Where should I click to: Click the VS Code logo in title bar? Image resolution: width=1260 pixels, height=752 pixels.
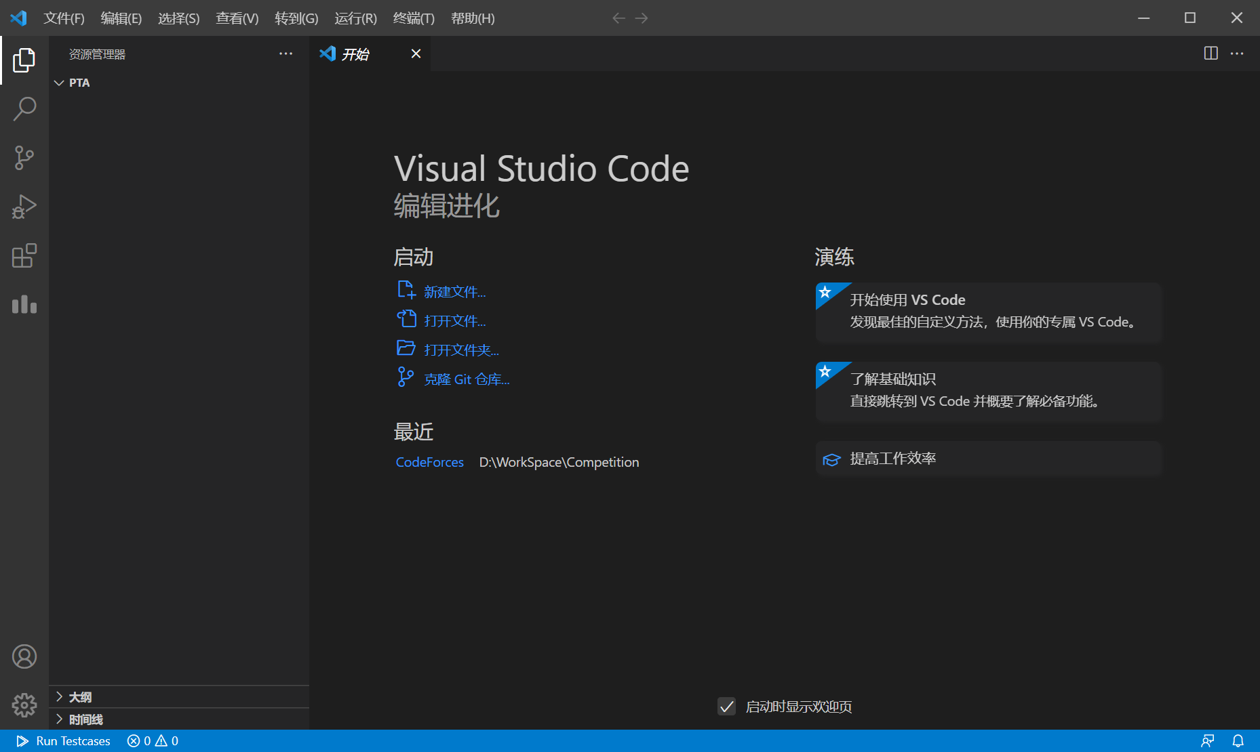18,18
